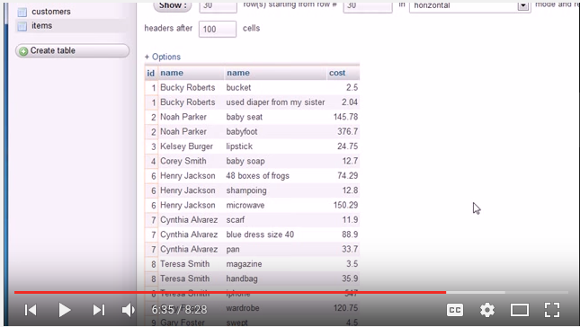Select cell 'shampoing'
Screen dimensions: 580x327
[246, 190]
